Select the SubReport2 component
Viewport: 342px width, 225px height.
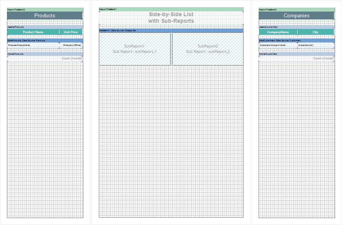(x=208, y=49)
